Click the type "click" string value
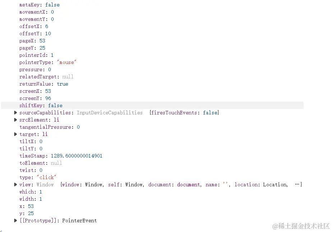Viewport: 332px width, 232px height. coord(46,177)
